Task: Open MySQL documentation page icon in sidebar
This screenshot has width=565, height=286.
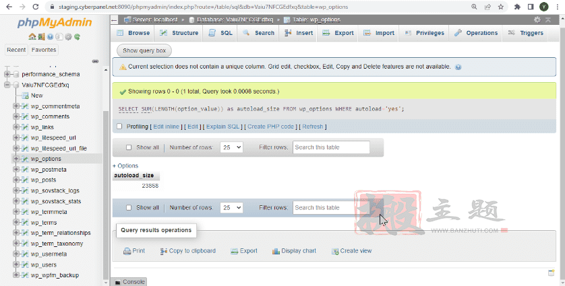Action: [x=59, y=37]
